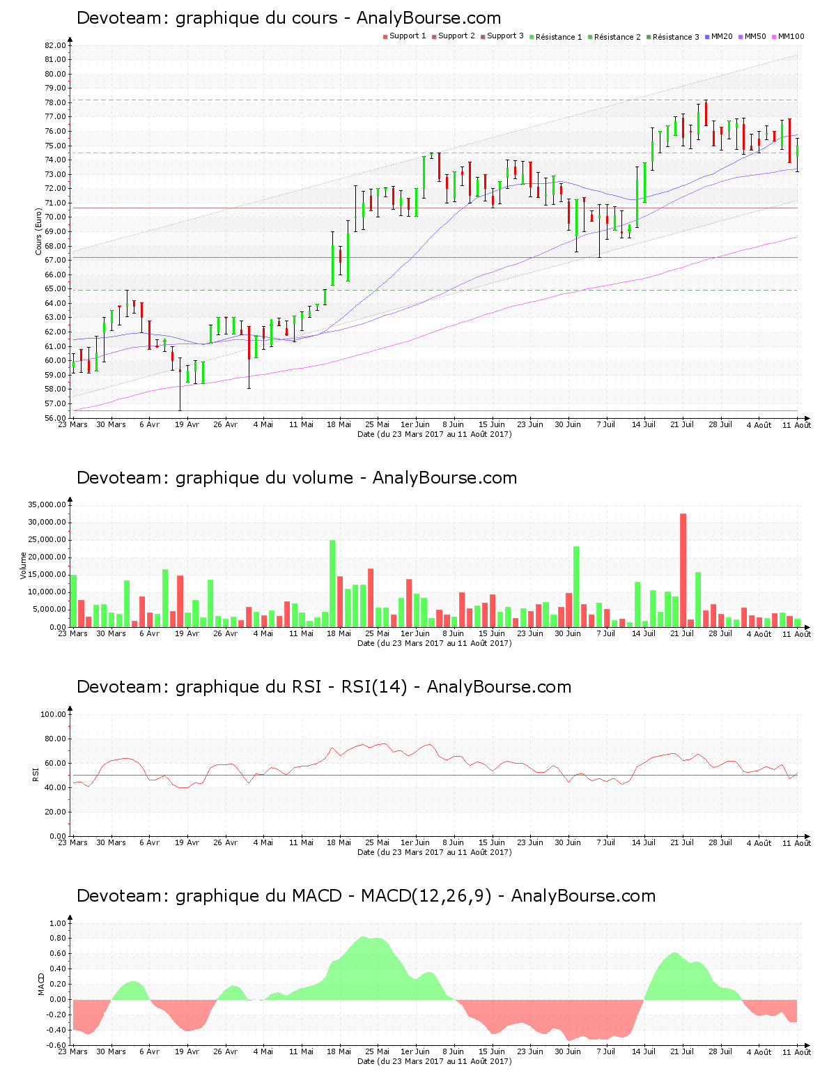Click the tallest red volume bar near 21 Juil
836x1080 pixels.
coord(683,570)
